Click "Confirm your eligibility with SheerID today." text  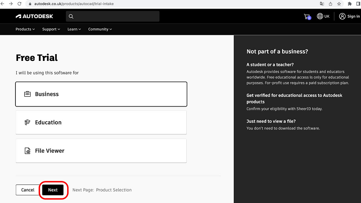point(285,109)
